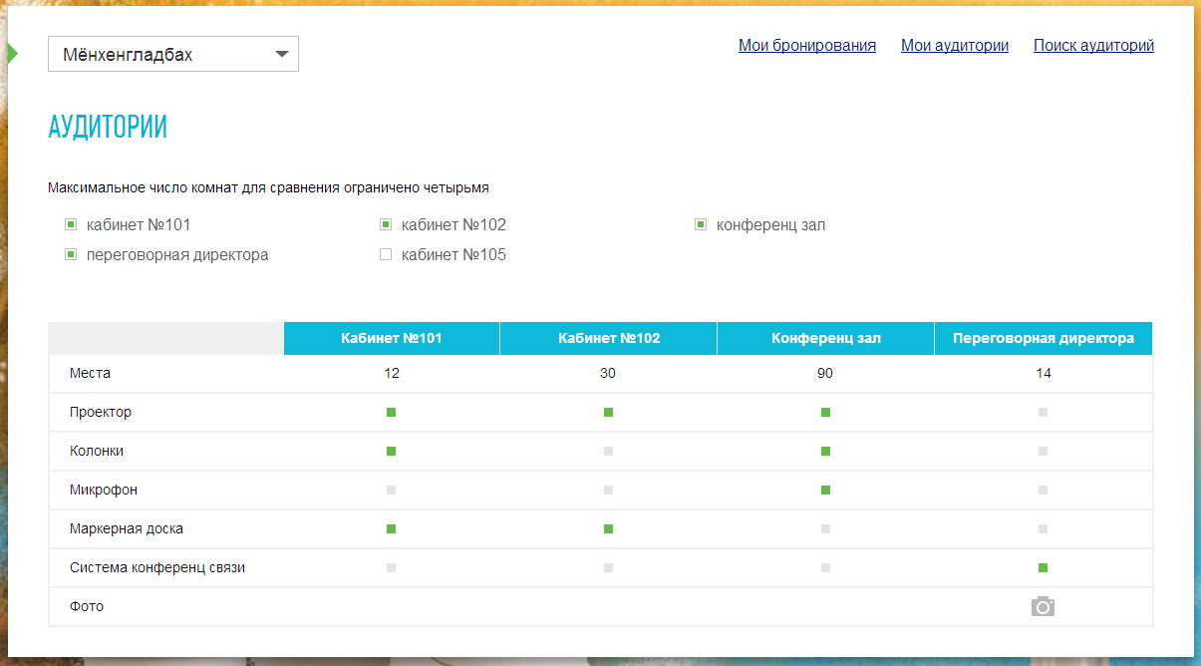Click the Микрофон row label
1201x666 pixels.
(x=104, y=490)
